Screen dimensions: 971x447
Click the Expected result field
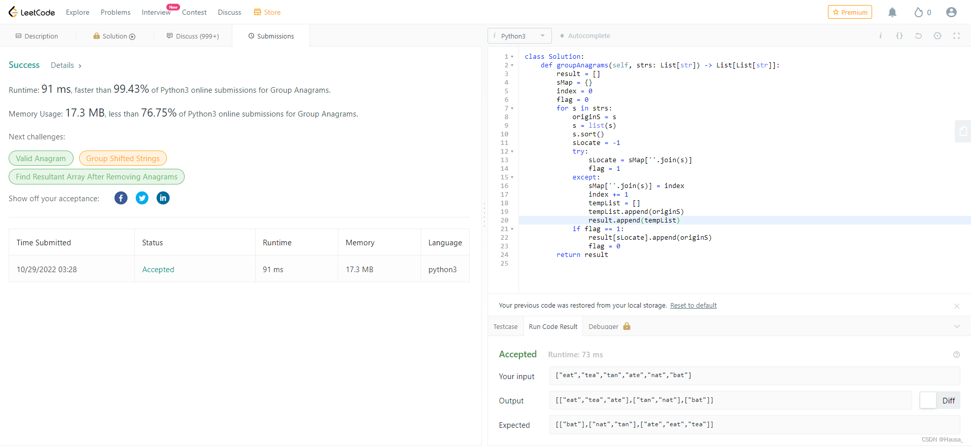(754, 425)
